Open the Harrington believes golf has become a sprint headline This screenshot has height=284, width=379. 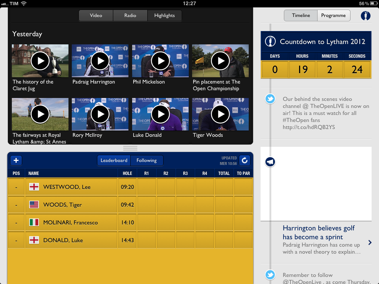(318, 233)
